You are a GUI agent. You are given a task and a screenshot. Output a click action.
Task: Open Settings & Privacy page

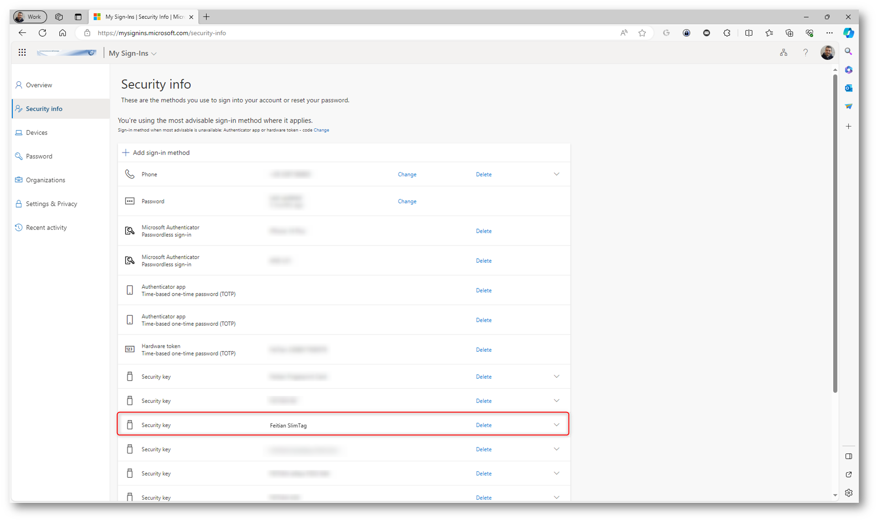click(x=60, y=204)
